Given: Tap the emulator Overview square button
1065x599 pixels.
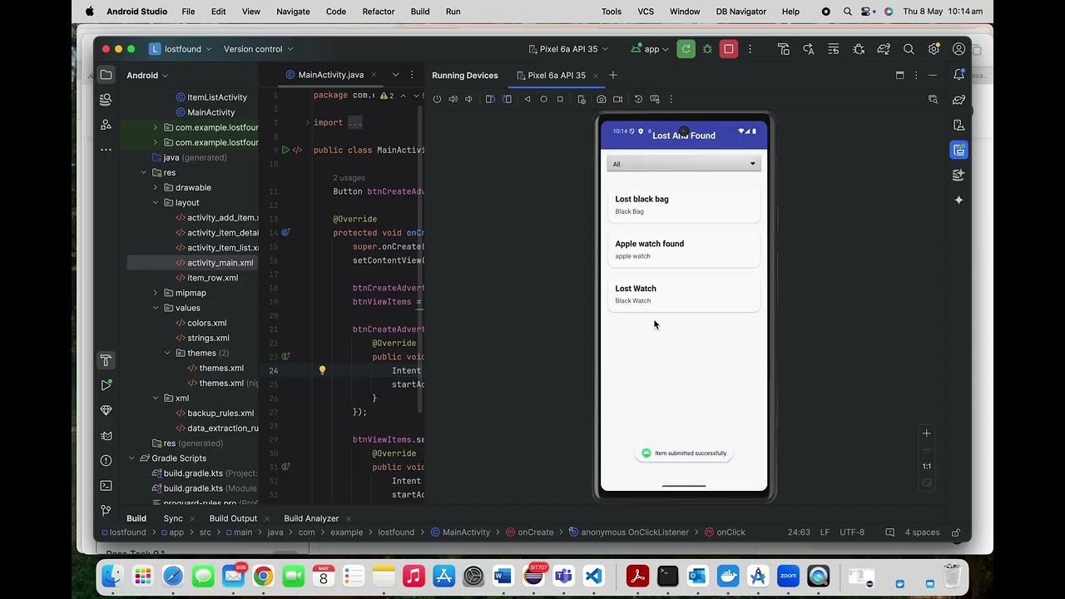Looking at the screenshot, I should point(560,99).
